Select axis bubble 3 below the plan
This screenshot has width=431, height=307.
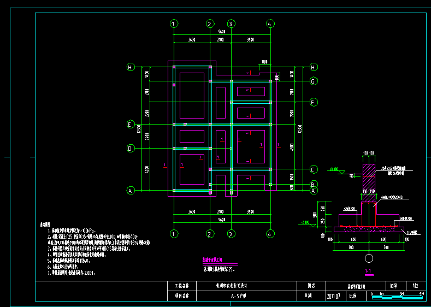pos(231,234)
